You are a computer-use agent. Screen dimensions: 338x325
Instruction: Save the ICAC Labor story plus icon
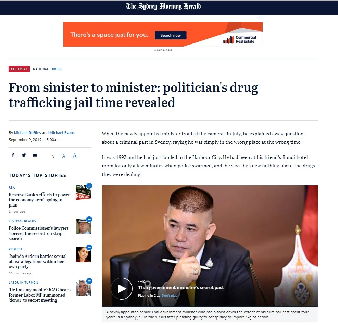tap(89, 281)
